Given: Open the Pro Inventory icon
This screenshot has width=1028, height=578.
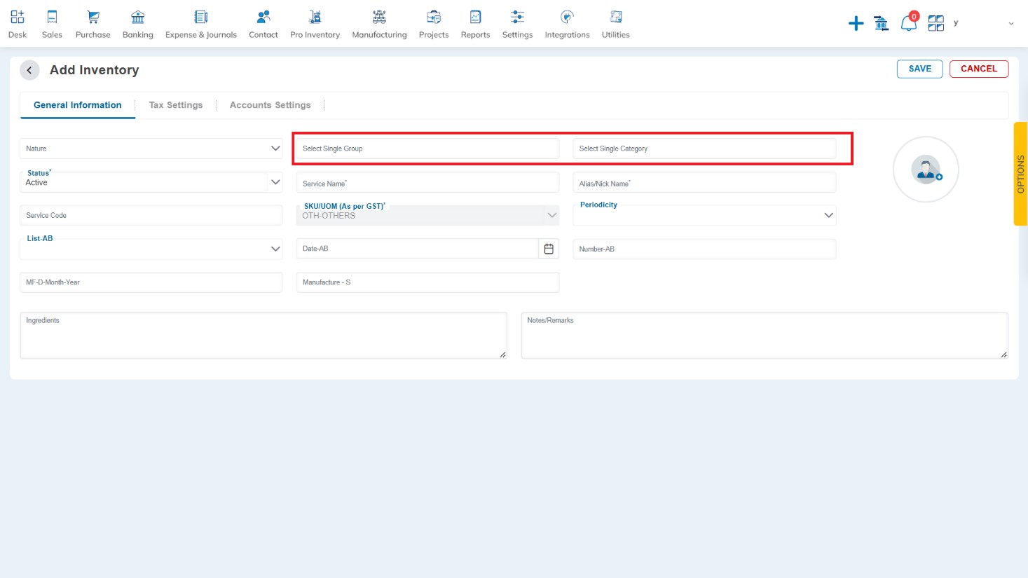Looking at the screenshot, I should click(315, 18).
